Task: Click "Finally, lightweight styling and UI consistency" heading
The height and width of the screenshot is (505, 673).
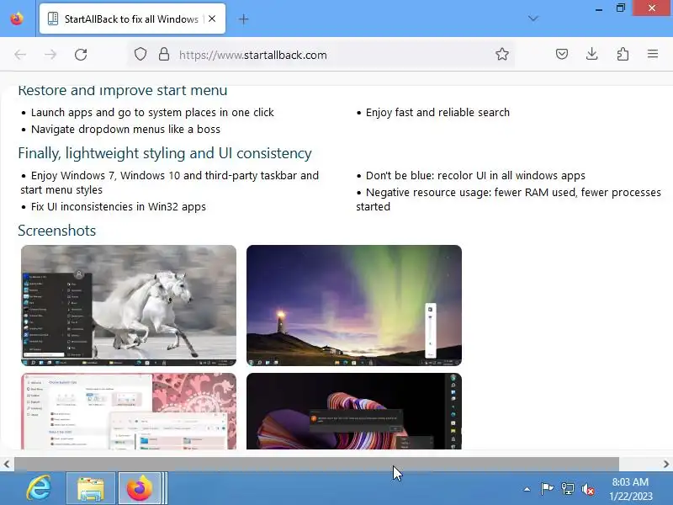Action: (165, 153)
